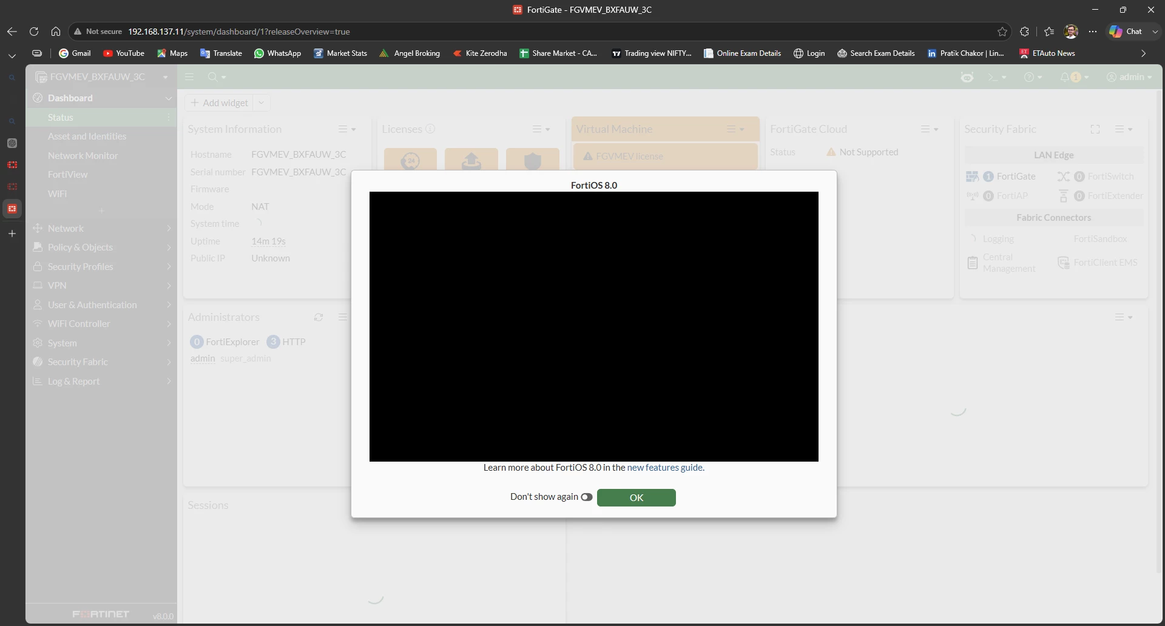
Task: Open the browser extensions icon
Action: 1025,32
